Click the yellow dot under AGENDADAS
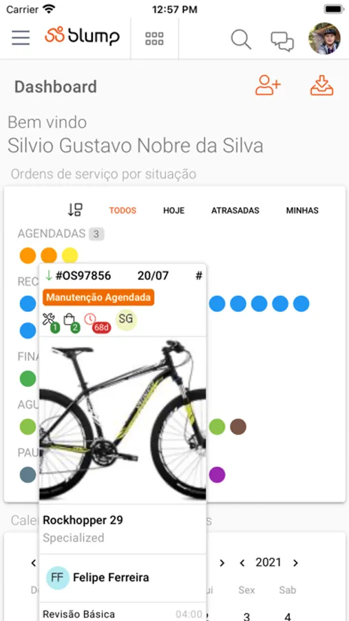Screen dimensions: 349x621 click(70, 255)
